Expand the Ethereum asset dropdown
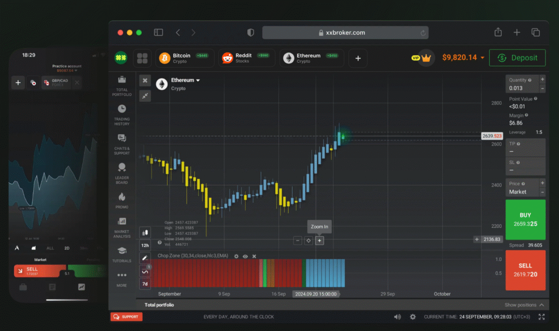The image size is (559, 331). tap(198, 81)
